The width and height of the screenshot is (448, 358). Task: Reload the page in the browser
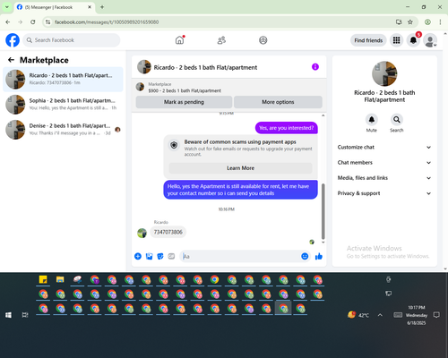pyautogui.click(x=33, y=21)
